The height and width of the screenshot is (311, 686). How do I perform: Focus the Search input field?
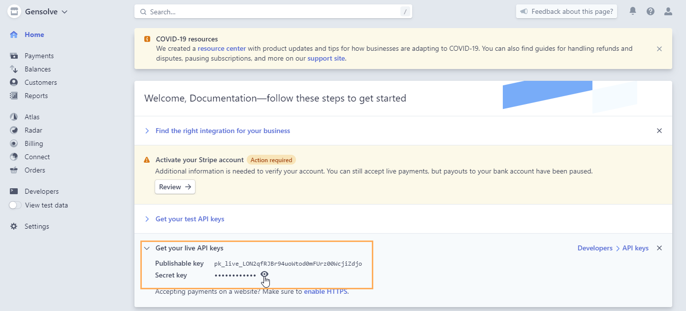[x=273, y=11]
